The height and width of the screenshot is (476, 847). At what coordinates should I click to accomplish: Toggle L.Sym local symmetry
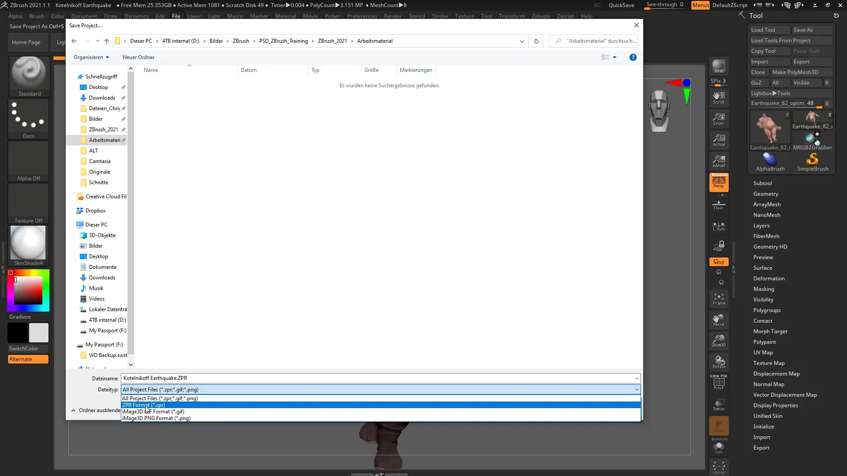(x=719, y=227)
